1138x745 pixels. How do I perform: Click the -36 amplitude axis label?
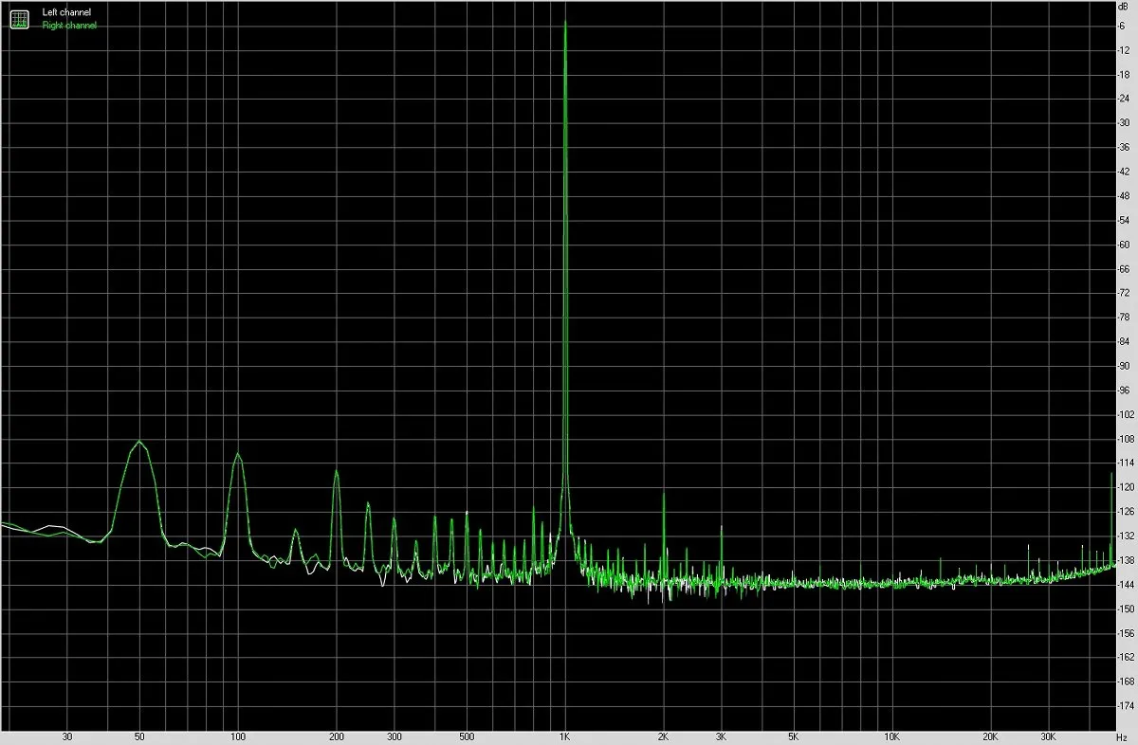[x=1124, y=147]
